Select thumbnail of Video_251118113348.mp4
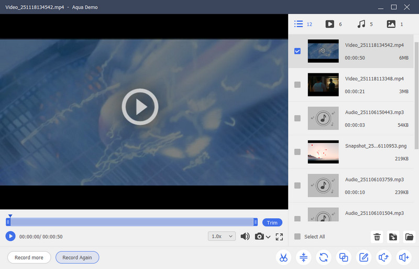Screen dimensions: 419x269 pyautogui.click(x=323, y=84)
